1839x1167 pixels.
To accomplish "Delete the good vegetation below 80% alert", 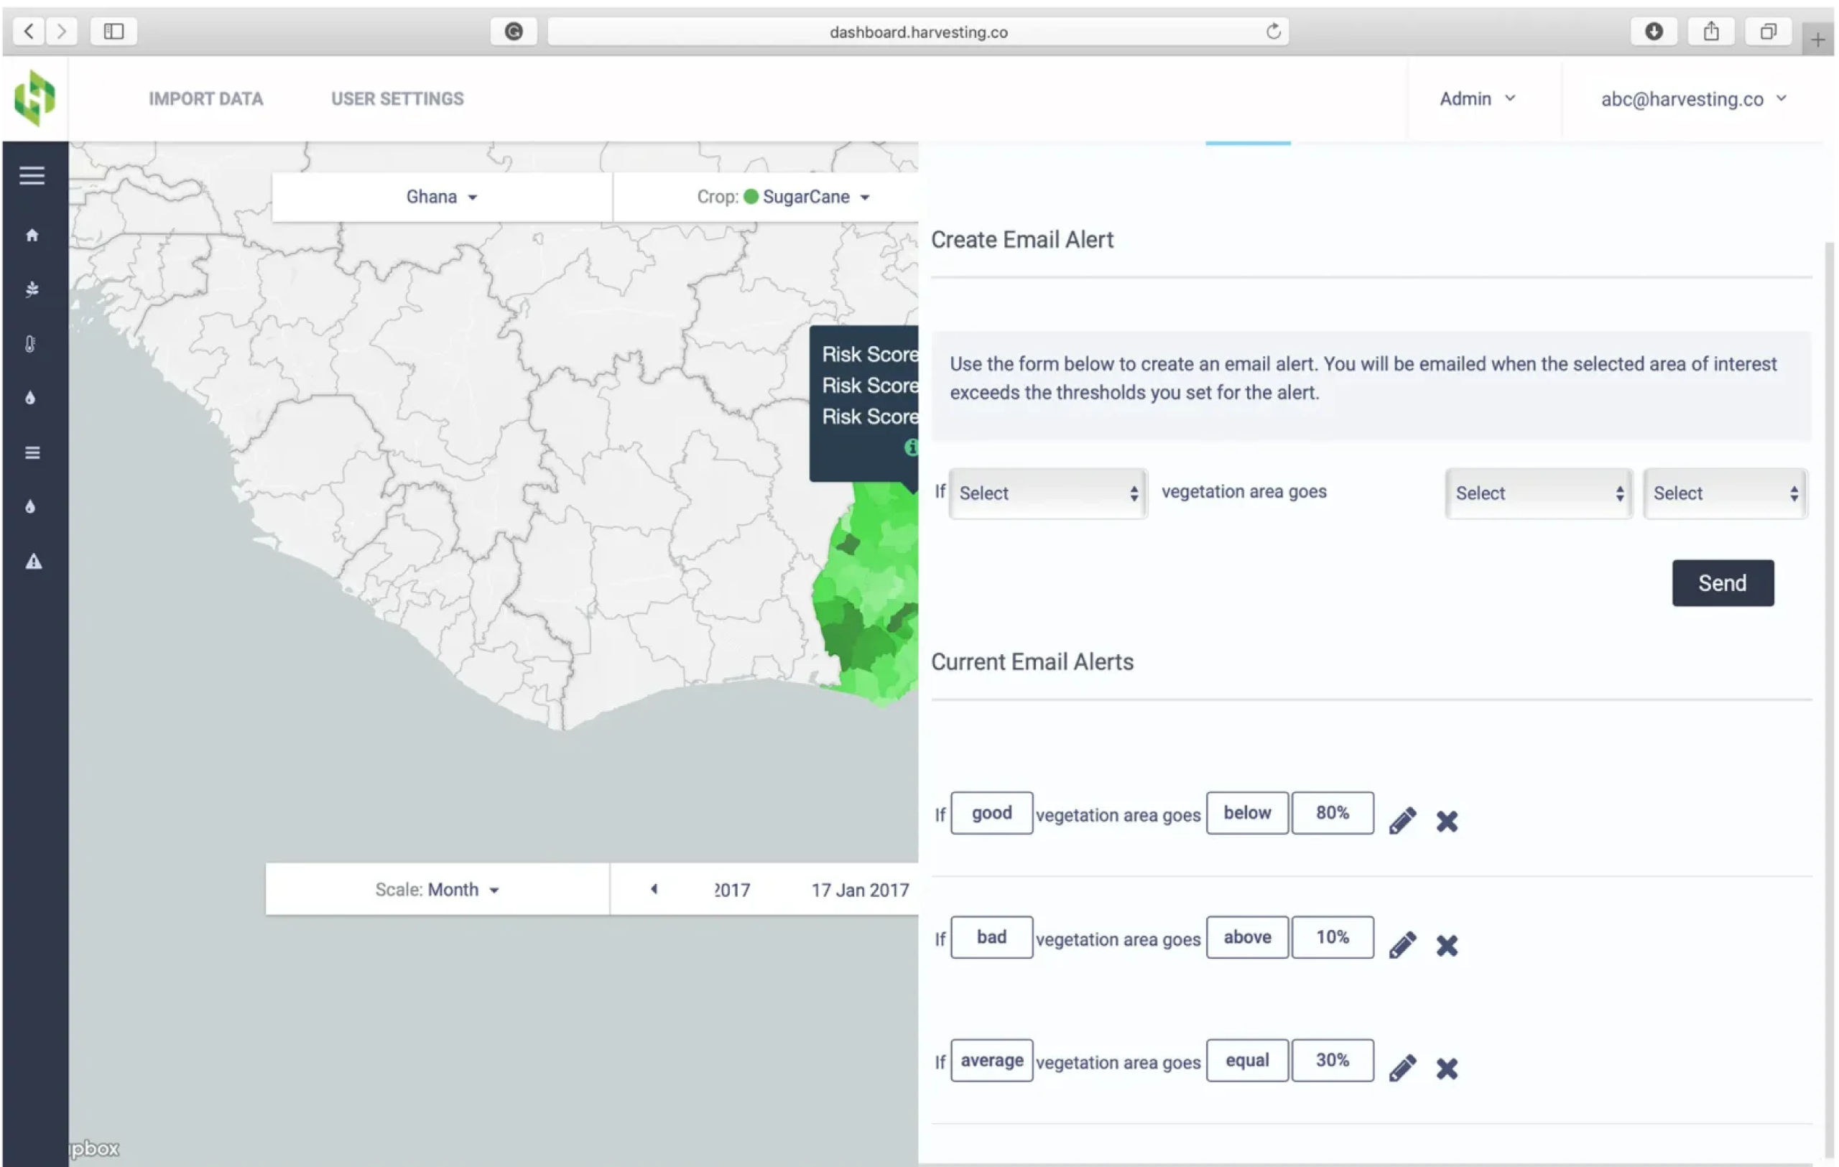I will (x=1447, y=822).
